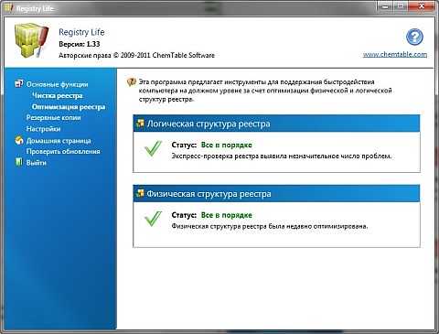Screen dimensions: 439x334
Task: Click the hint icon beside the description
Action: [x=132, y=81]
